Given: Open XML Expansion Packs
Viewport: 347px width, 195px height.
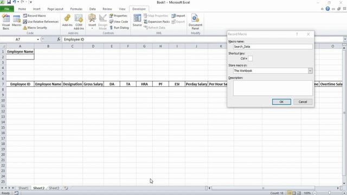Looking at the screenshot, I should (157, 22).
